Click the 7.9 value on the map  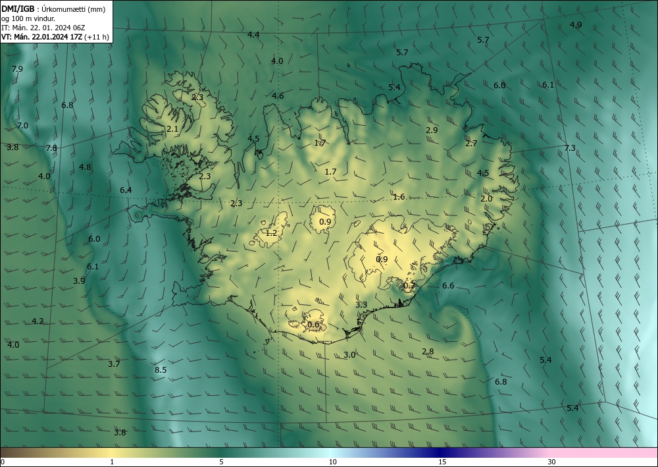[17, 69]
